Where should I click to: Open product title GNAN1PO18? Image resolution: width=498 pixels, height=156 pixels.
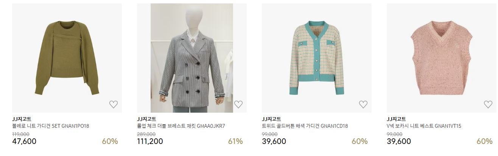coord(50,126)
